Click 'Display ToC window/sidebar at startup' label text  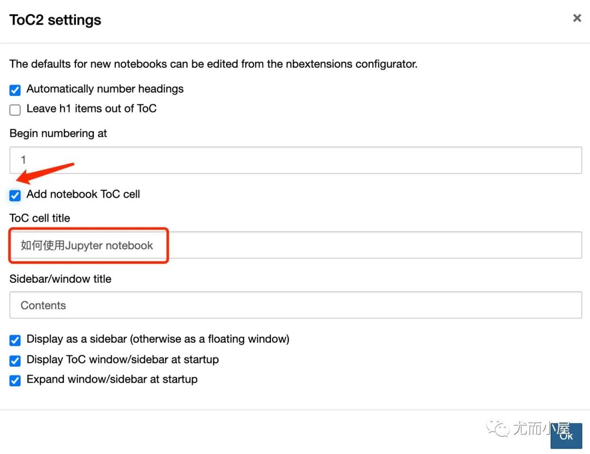pyautogui.click(x=123, y=360)
